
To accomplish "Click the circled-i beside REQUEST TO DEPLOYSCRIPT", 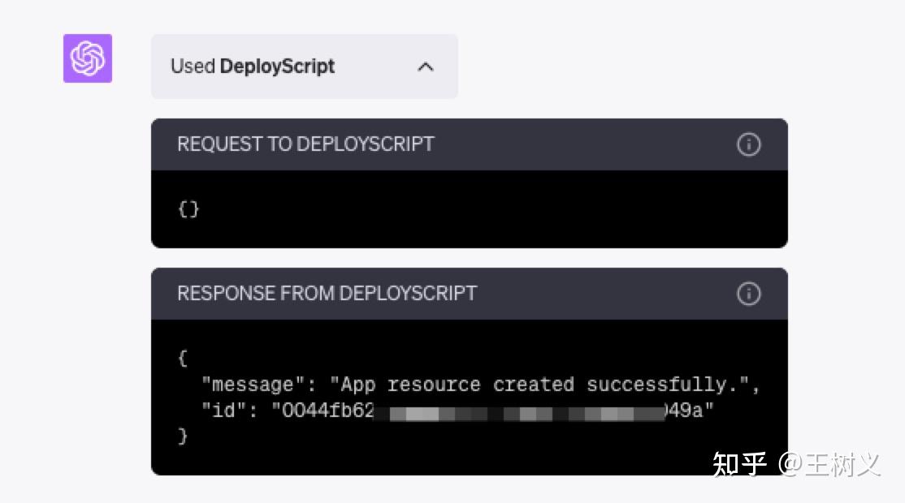I will (748, 144).
